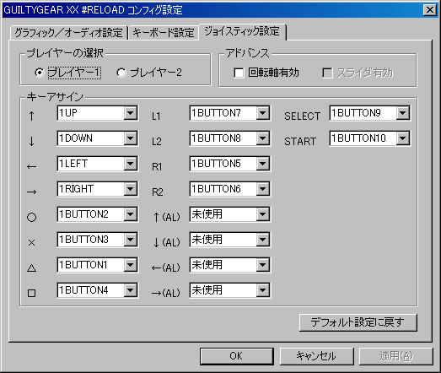Open the キーボード設定 tab

pos(164,33)
